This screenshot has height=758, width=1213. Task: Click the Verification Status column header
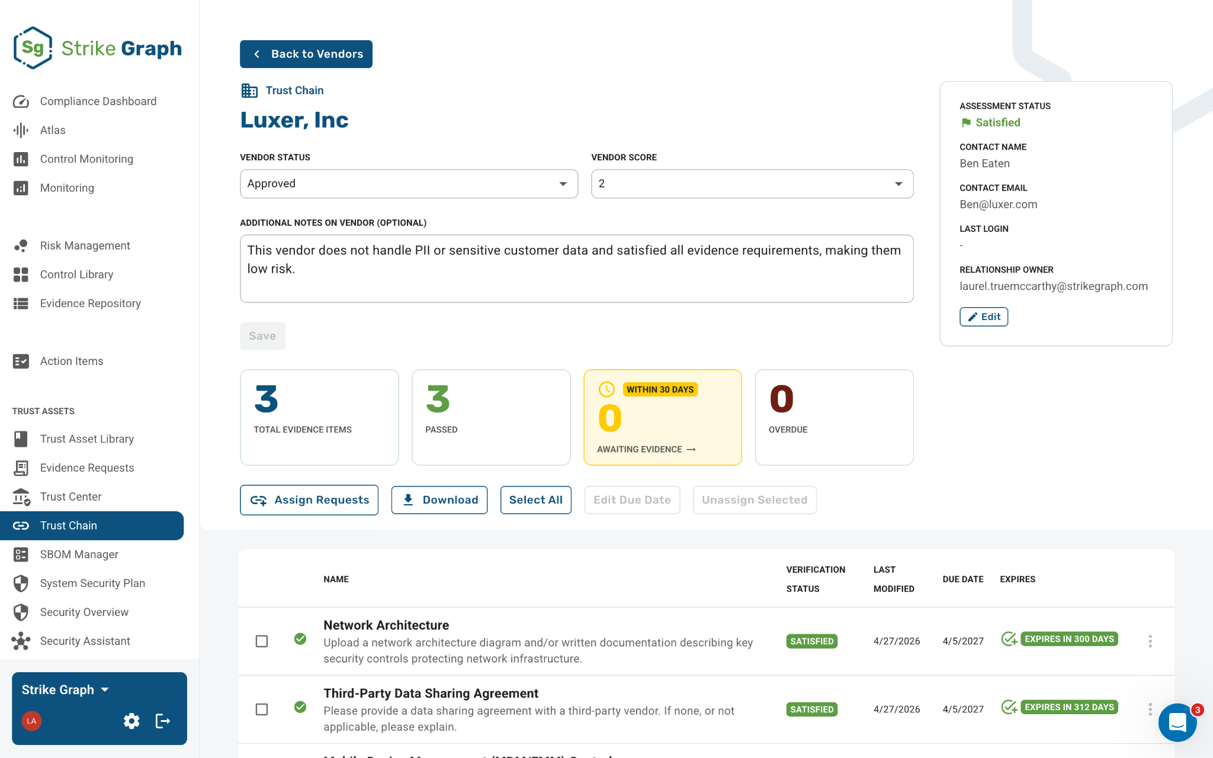(816, 579)
